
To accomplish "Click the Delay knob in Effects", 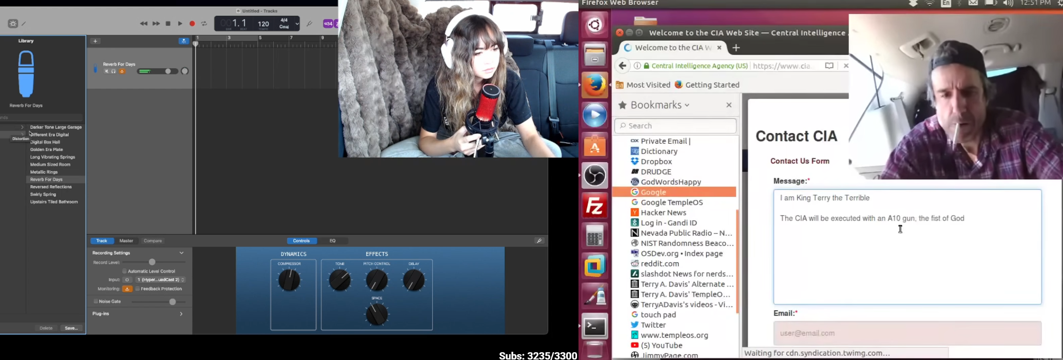I will 414,280.
